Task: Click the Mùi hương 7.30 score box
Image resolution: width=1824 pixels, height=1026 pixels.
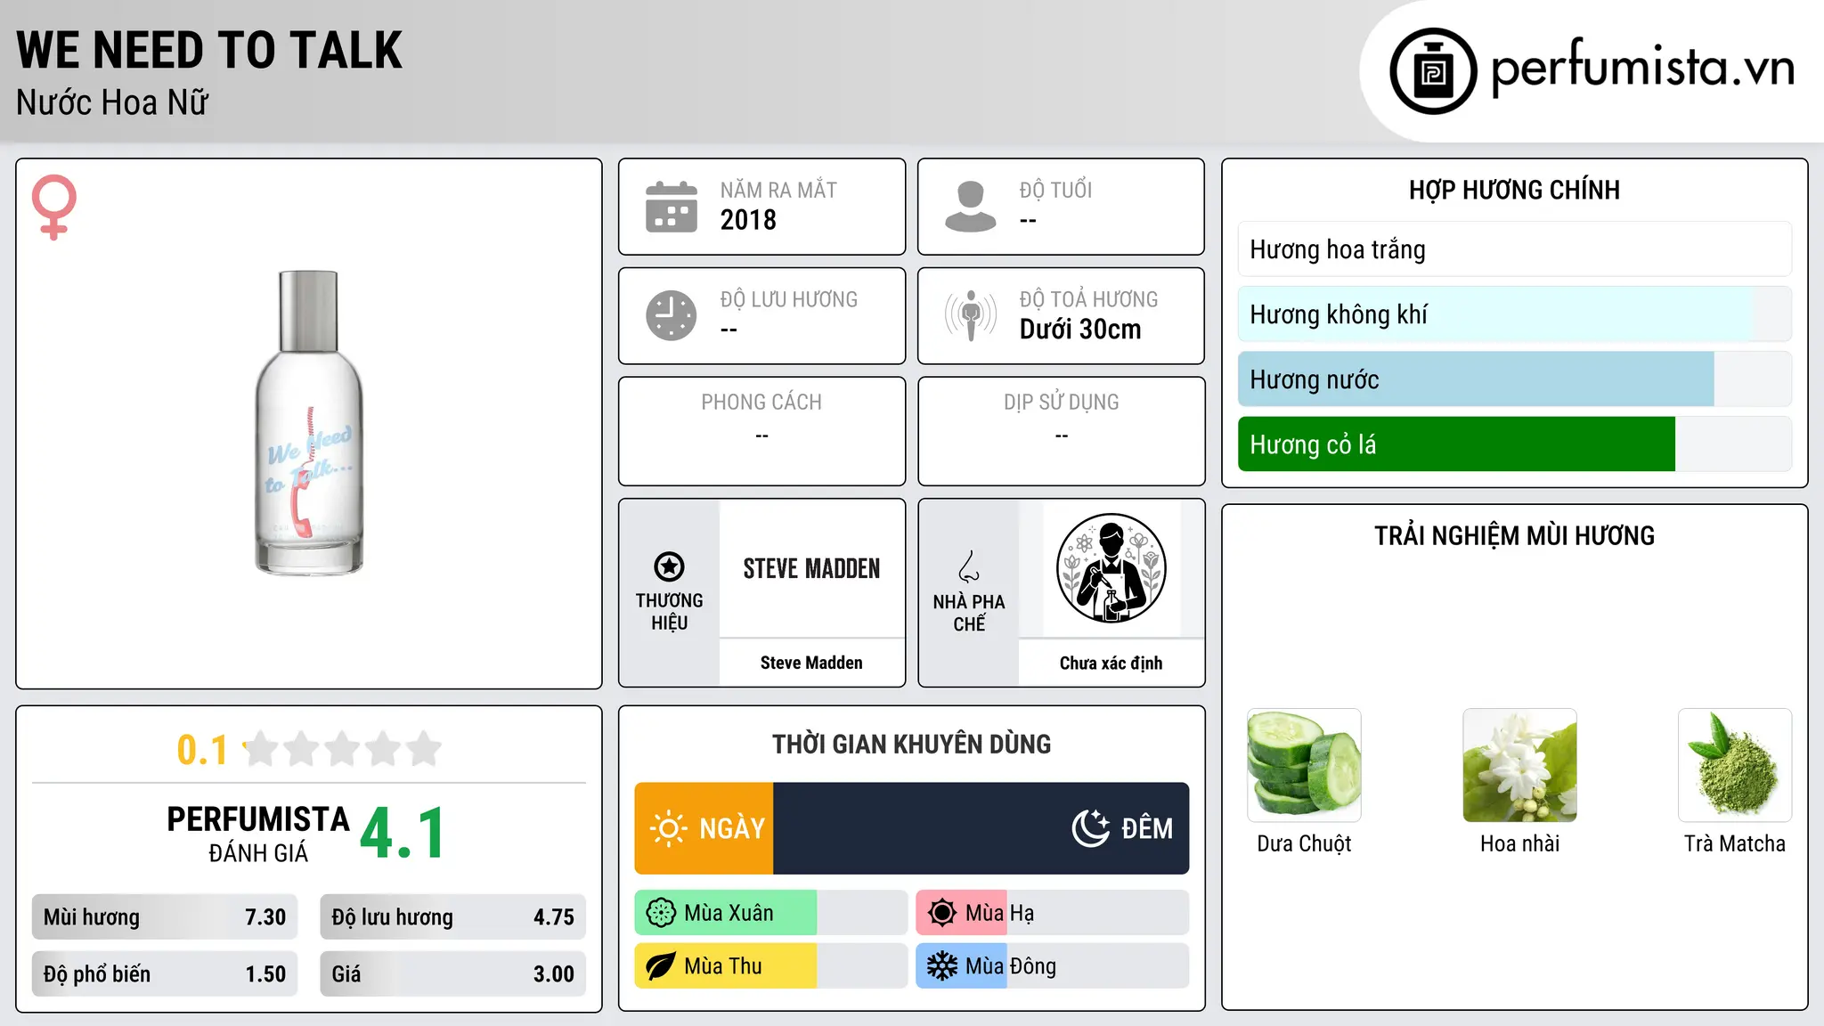Action: tap(165, 917)
